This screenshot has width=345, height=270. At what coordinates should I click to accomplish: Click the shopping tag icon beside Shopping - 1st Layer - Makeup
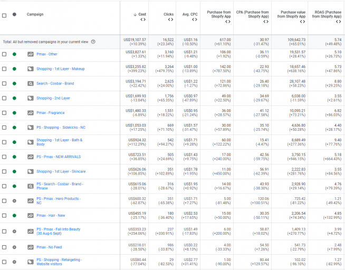(x=31, y=69)
